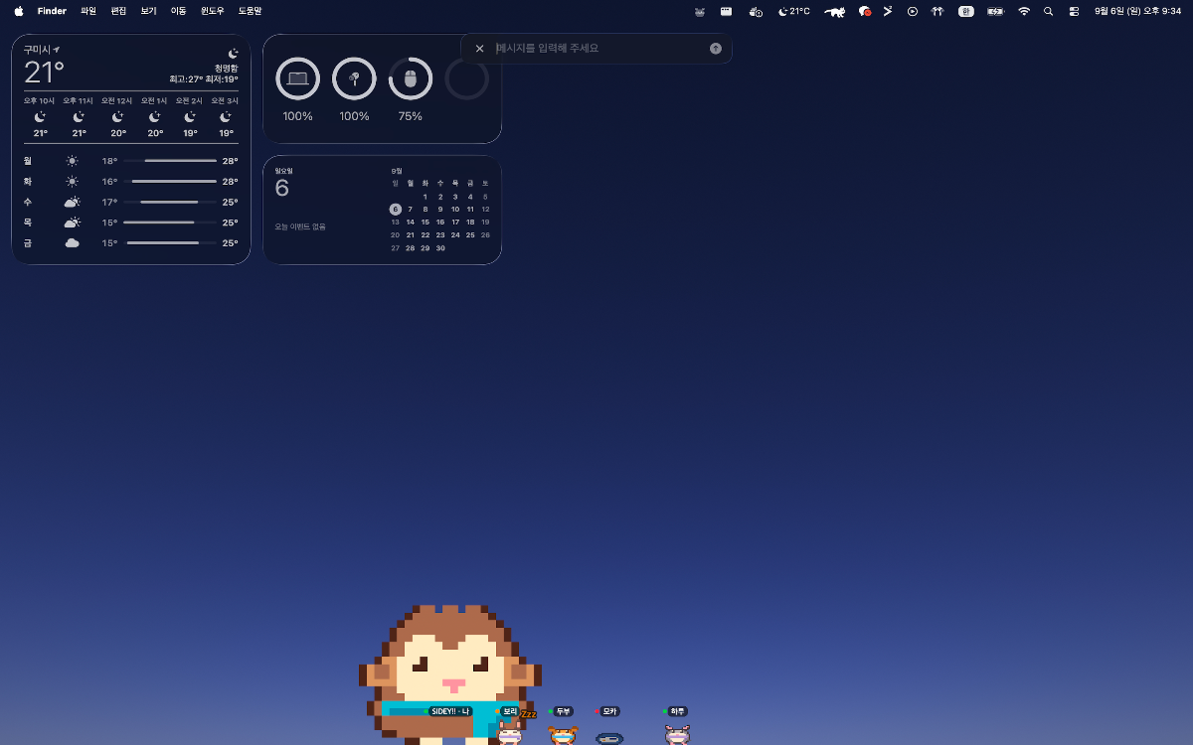The image size is (1193, 745).
Task: Click 최고:27° 최저:19° in weather widget
Action: pos(204,78)
